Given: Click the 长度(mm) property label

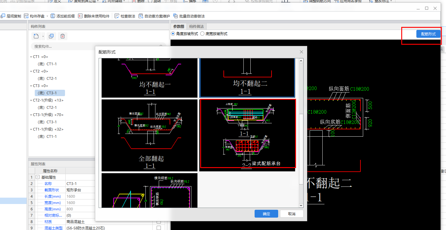Looking at the screenshot, I should [53, 196].
